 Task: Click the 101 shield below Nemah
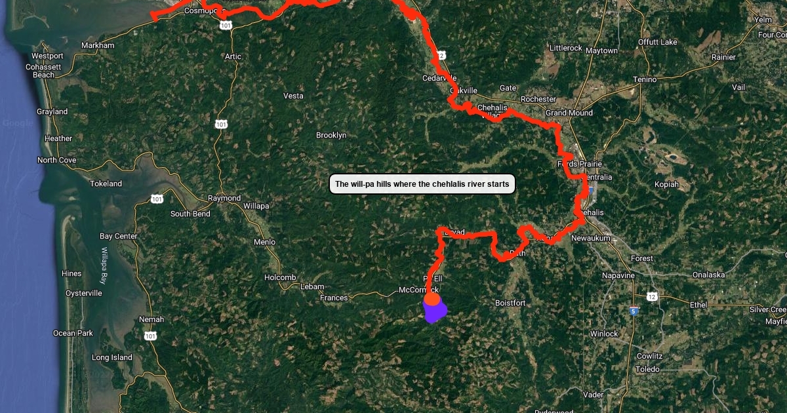coord(151,336)
